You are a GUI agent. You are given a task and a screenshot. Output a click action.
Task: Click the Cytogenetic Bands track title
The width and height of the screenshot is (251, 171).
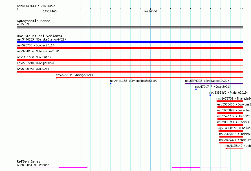click(x=34, y=21)
